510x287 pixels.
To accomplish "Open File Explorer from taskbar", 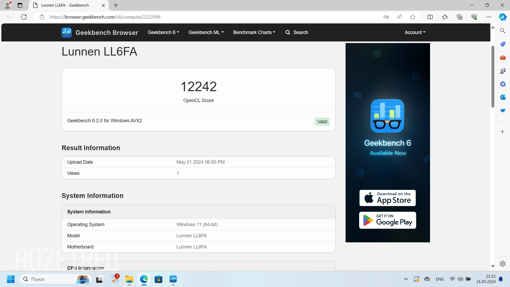I will 129,279.
